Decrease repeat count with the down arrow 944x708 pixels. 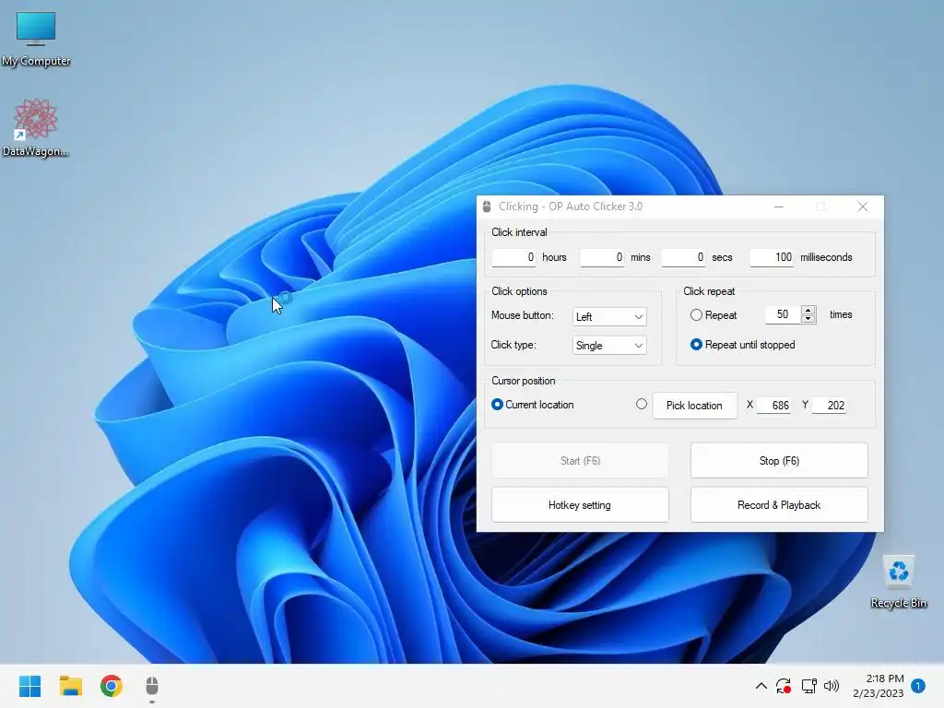808,319
